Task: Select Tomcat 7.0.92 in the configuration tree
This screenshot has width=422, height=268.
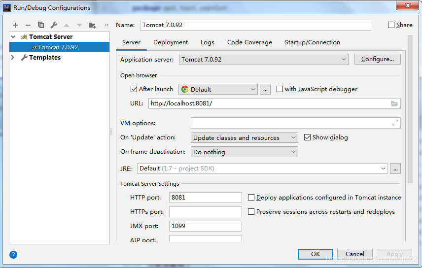Action: click(x=60, y=47)
